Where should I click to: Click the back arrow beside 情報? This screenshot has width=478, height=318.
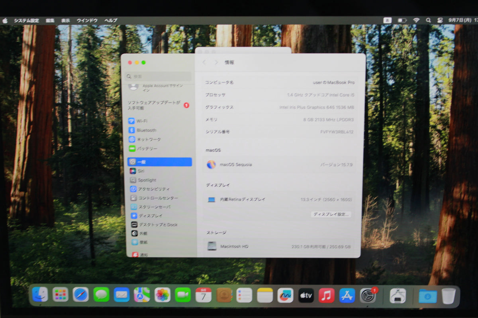tap(204, 62)
